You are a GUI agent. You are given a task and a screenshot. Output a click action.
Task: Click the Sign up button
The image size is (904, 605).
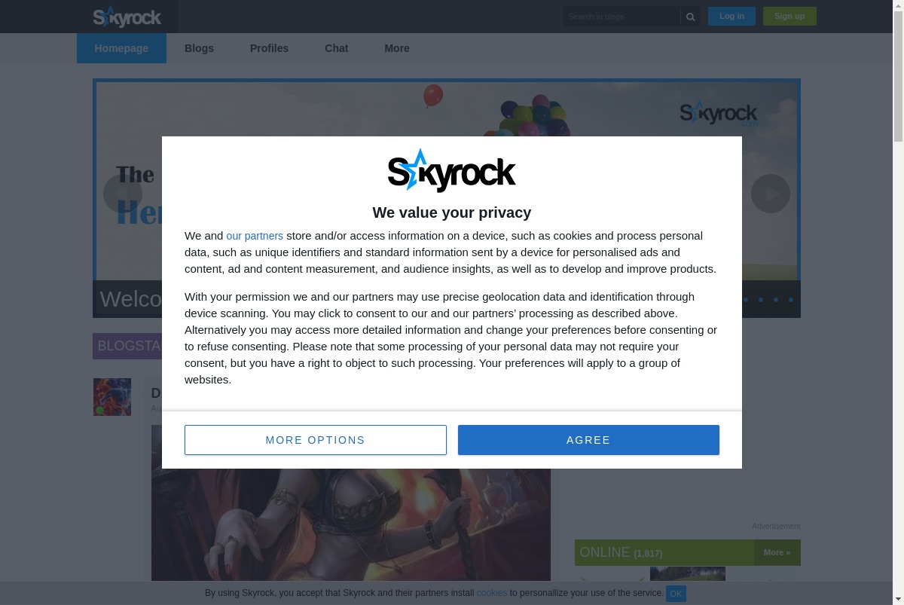click(x=789, y=16)
